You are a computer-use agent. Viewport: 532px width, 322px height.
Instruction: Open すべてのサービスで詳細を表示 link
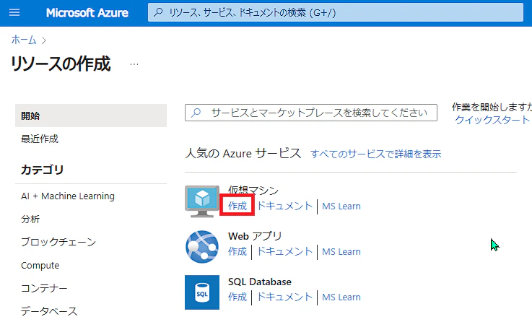point(376,154)
